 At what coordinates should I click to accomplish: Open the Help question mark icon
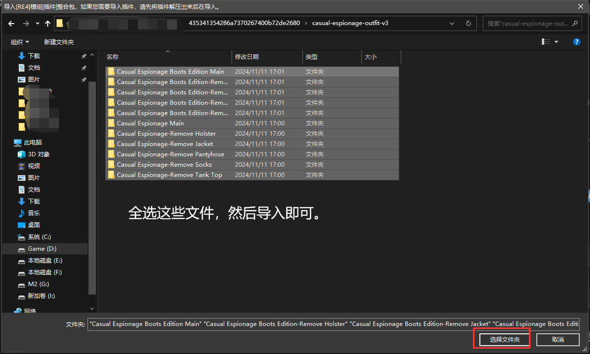coord(577,42)
